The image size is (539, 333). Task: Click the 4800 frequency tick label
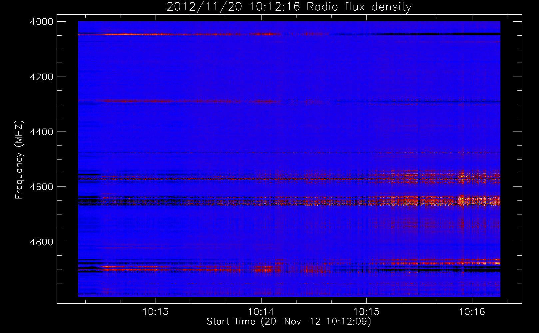pos(41,242)
